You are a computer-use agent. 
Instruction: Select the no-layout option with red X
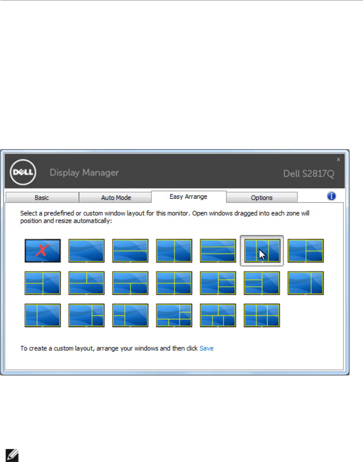pyautogui.click(x=42, y=251)
